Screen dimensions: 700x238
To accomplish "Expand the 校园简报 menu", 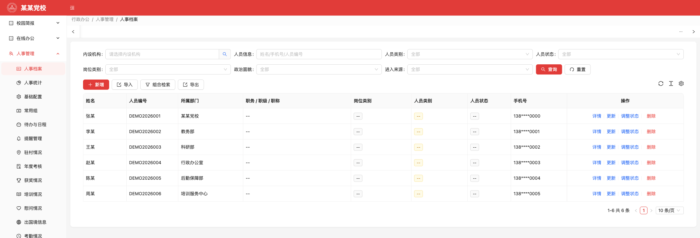I will [x=33, y=23].
